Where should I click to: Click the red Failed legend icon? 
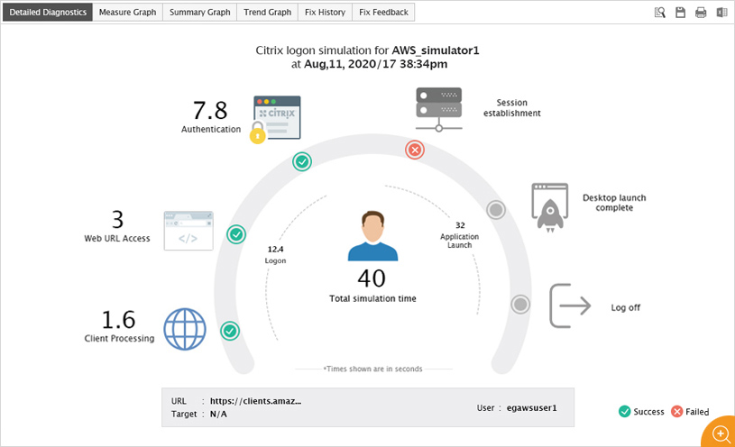coord(677,411)
